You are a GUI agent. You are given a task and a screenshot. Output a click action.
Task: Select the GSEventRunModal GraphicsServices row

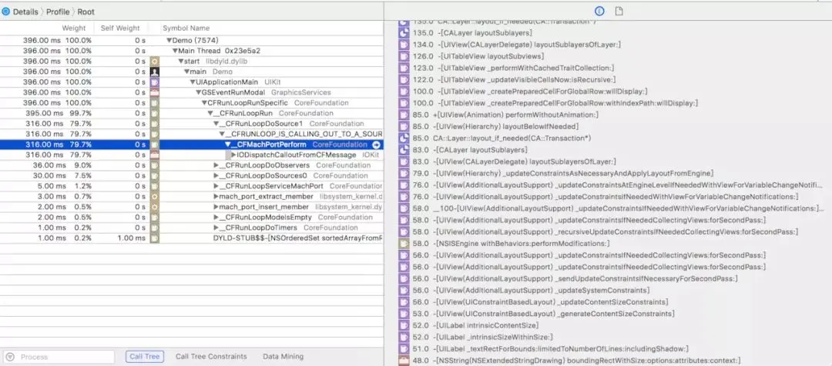(191, 92)
